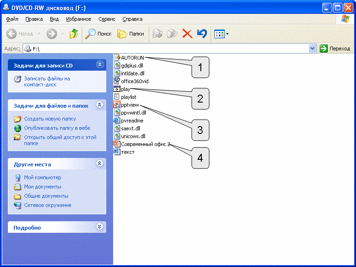The height and width of the screenshot is (267, 356).
Task: Open the Сервис menu
Action: pos(107,19)
